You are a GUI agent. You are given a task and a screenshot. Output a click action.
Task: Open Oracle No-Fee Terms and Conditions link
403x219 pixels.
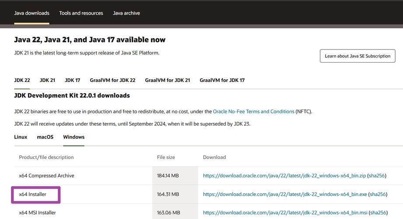coord(253,112)
